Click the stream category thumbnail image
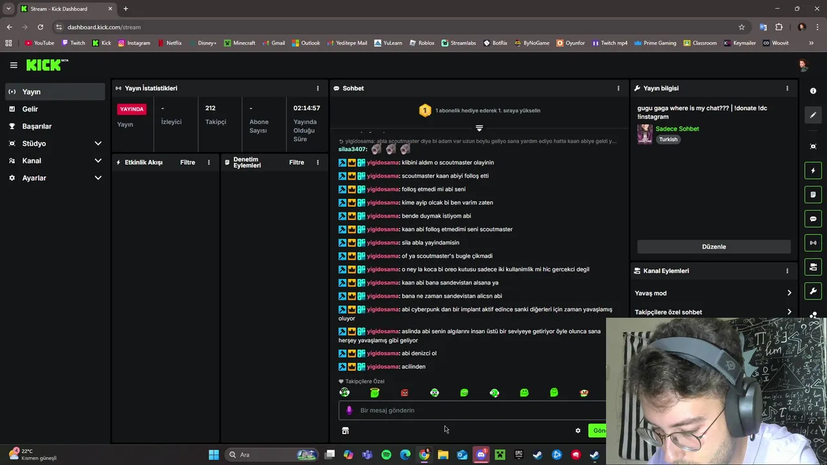 point(645,134)
